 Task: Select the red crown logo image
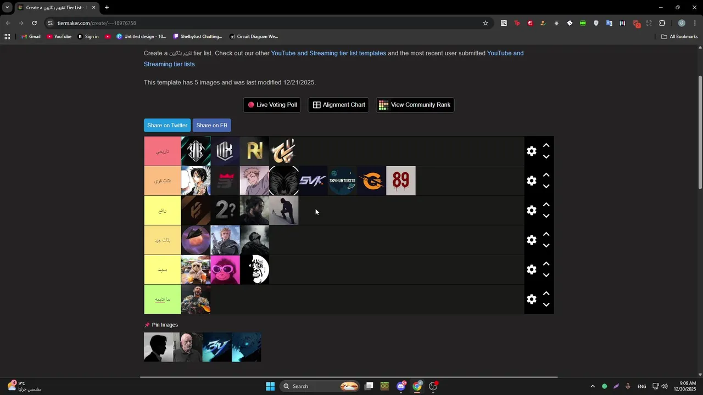click(225, 180)
